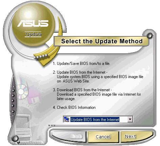Click the metallic sphere near the keyboard graphic
The width and height of the screenshot is (160, 146).
[x=15, y=138]
